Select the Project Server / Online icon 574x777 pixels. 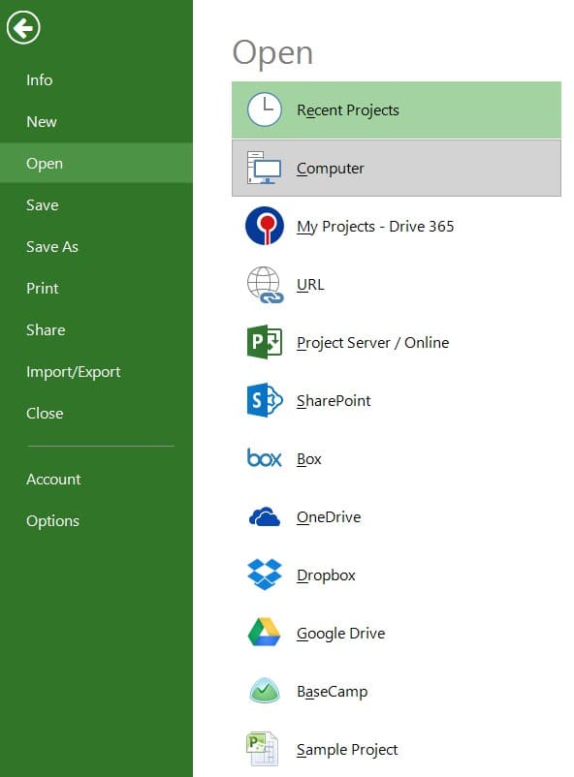tap(265, 342)
